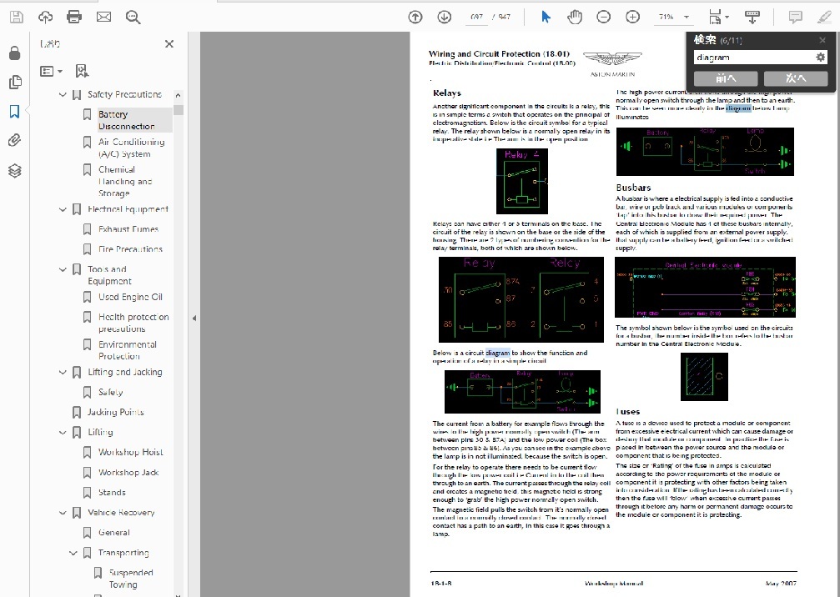Click the search field containing diagram
Screen dimensions: 840x597
click(x=752, y=58)
